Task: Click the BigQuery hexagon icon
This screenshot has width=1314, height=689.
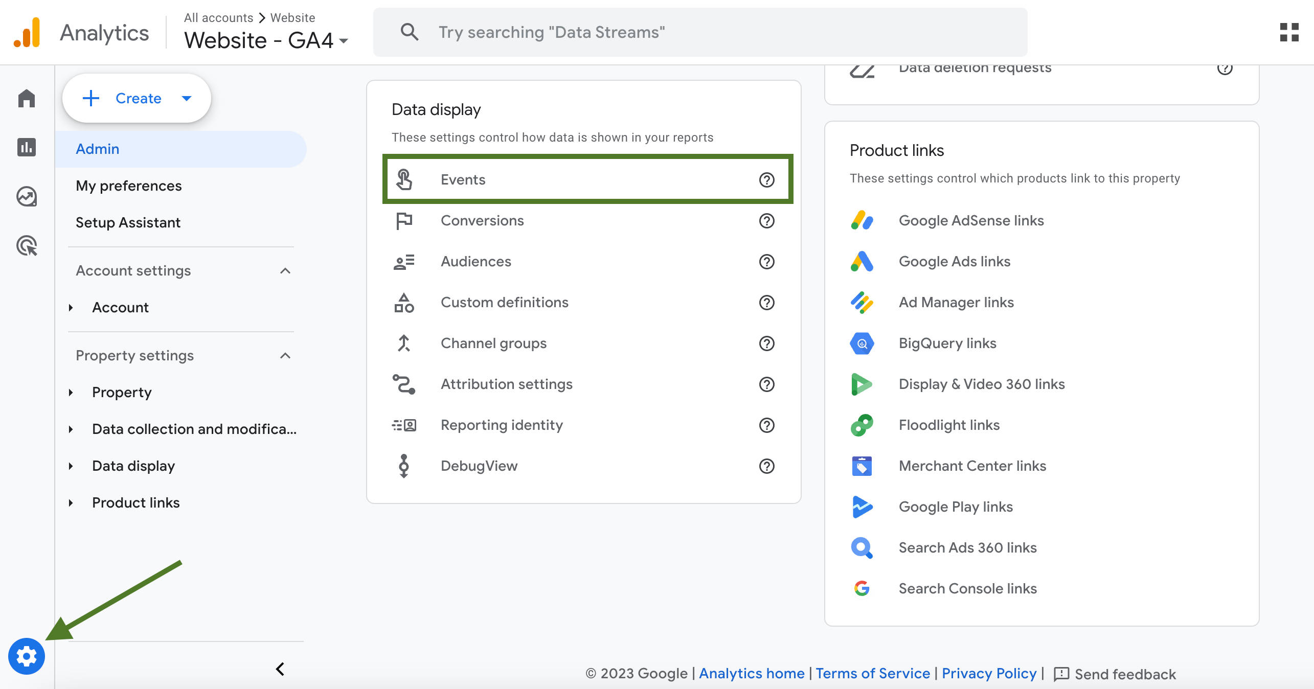Action: (x=862, y=343)
